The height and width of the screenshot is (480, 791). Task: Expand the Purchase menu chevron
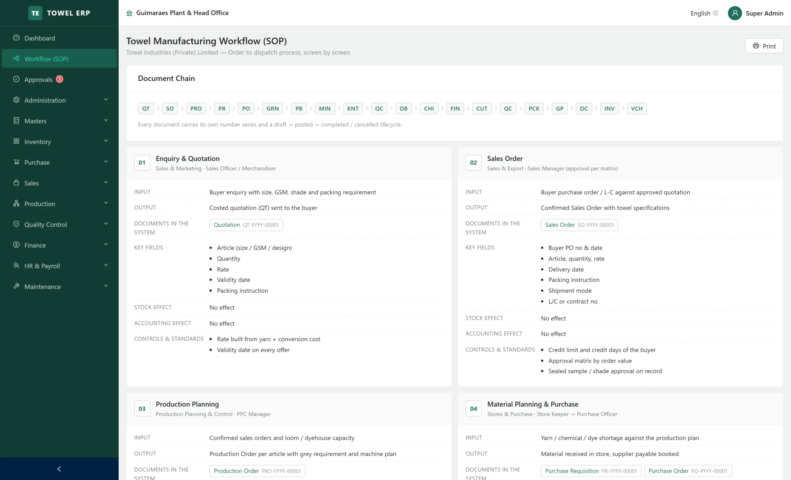(106, 162)
